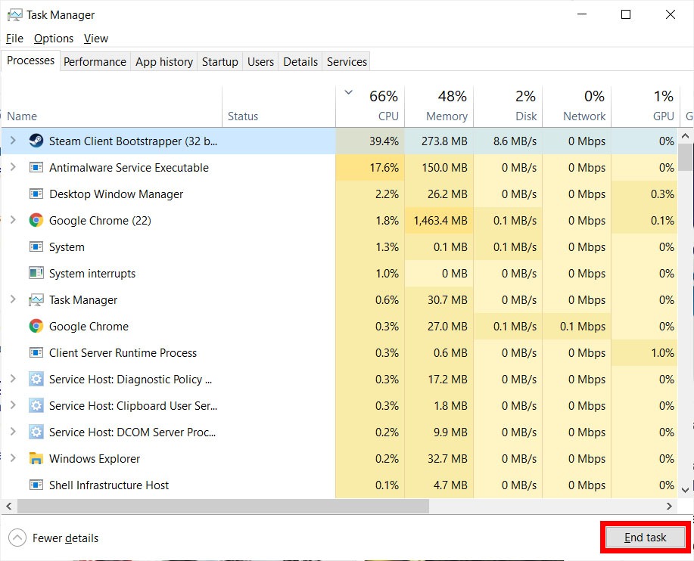Viewport: 694px width, 561px height.
Task: Click the right arrow of the horizontal scrollbar
Action: [669, 506]
